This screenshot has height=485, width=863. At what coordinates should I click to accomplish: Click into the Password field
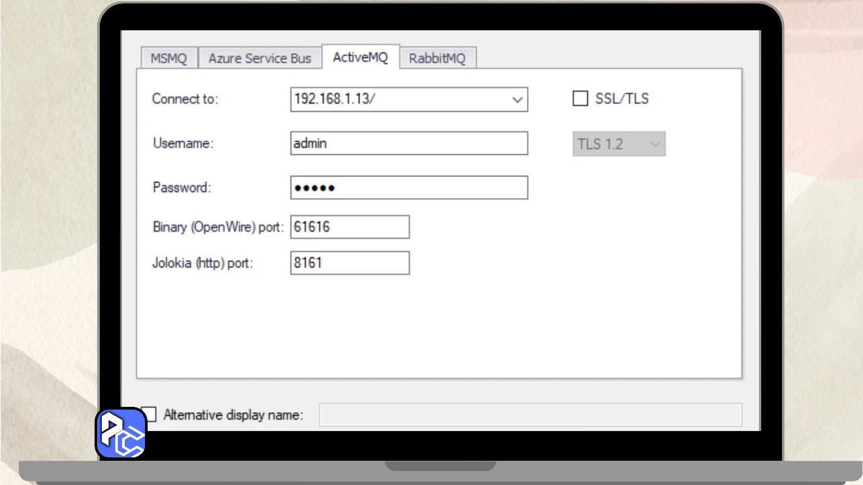[409, 188]
